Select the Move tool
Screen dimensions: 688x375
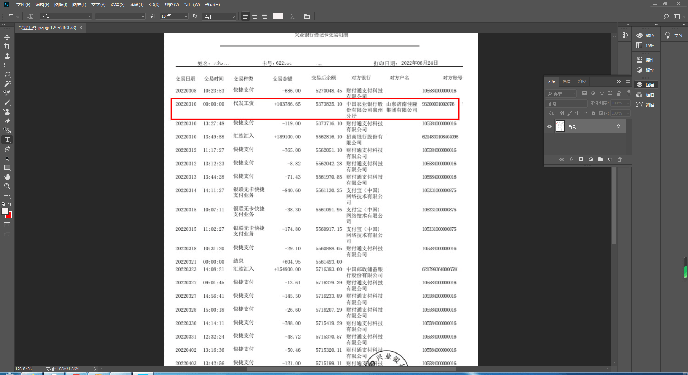point(7,37)
